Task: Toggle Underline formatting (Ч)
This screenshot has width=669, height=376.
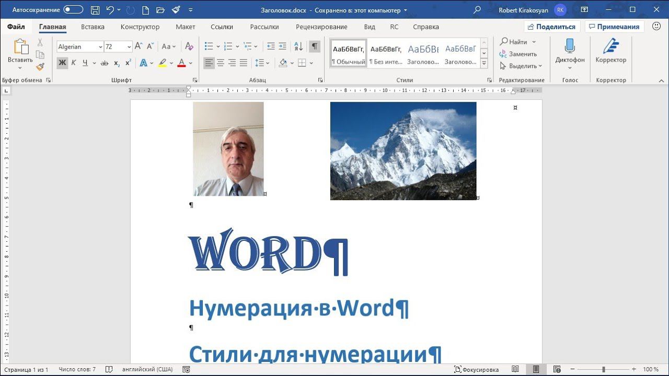Action: [x=85, y=63]
